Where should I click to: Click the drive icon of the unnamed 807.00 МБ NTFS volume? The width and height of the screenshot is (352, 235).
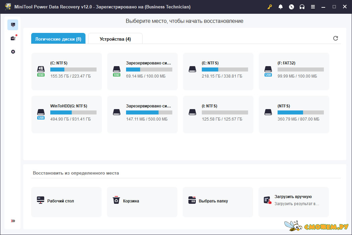pyautogui.click(x=268, y=112)
